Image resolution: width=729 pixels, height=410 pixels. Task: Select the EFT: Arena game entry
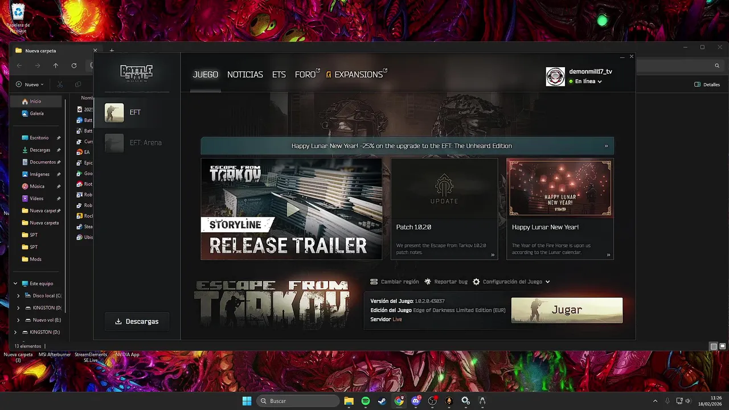(137, 143)
